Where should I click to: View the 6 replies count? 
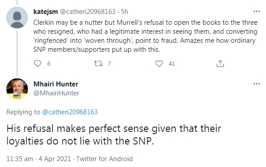coord(49,63)
